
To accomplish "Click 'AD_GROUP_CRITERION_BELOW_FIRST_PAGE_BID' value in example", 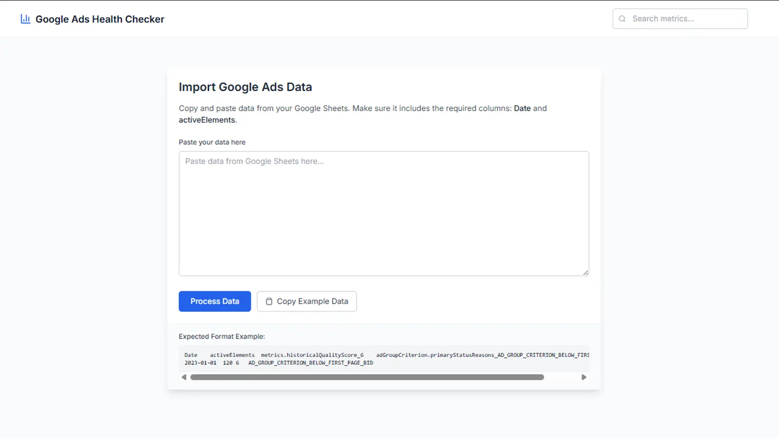I will click(311, 363).
